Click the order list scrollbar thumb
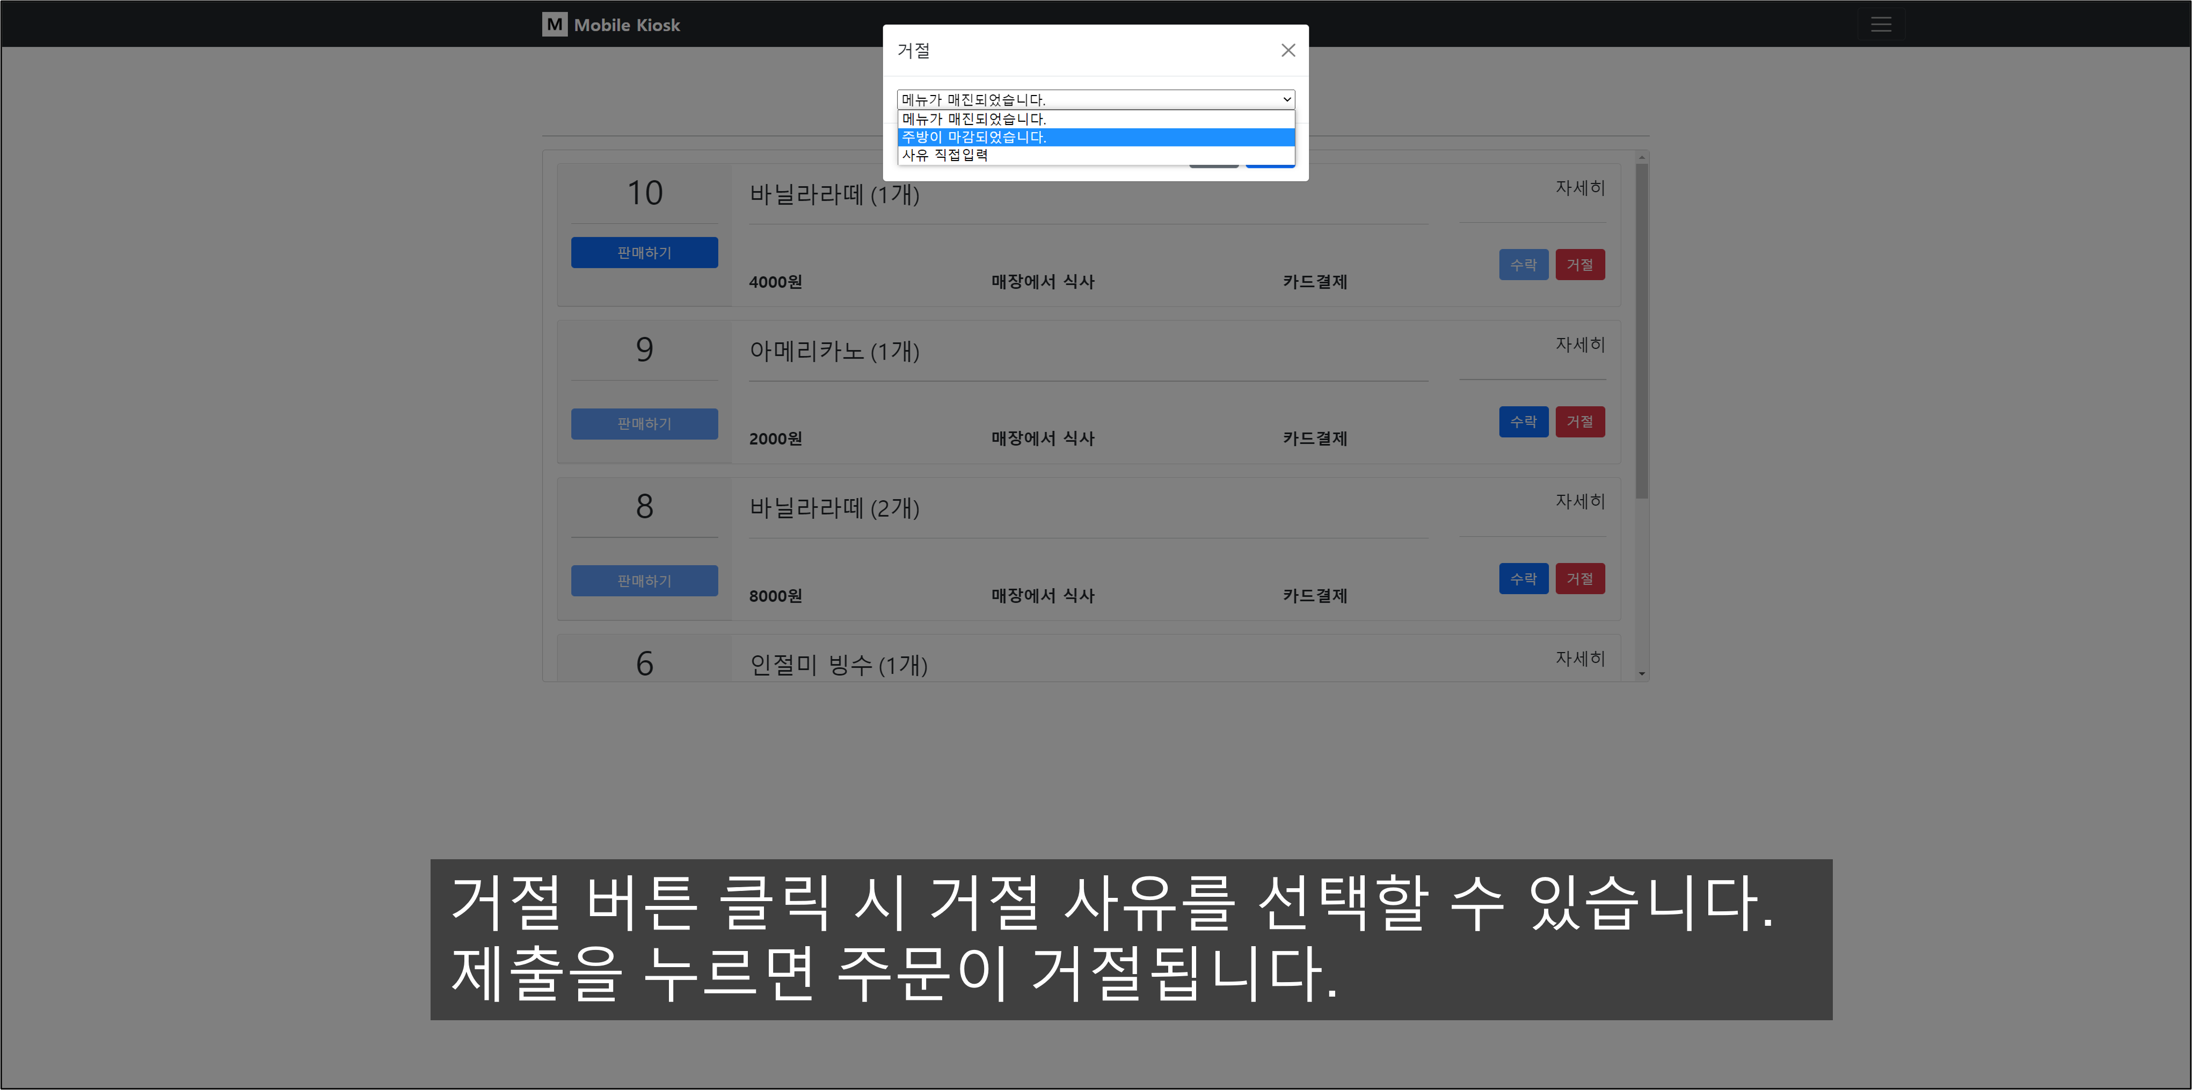2192x1090 pixels. [1641, 330]
